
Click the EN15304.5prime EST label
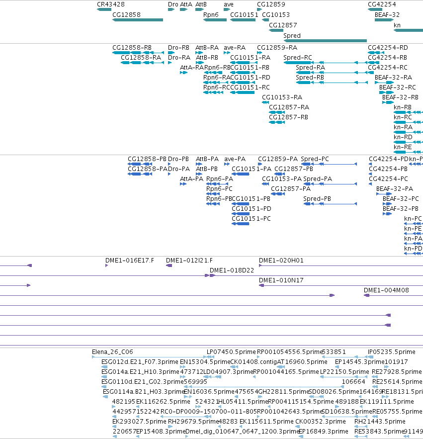point(205,362)
